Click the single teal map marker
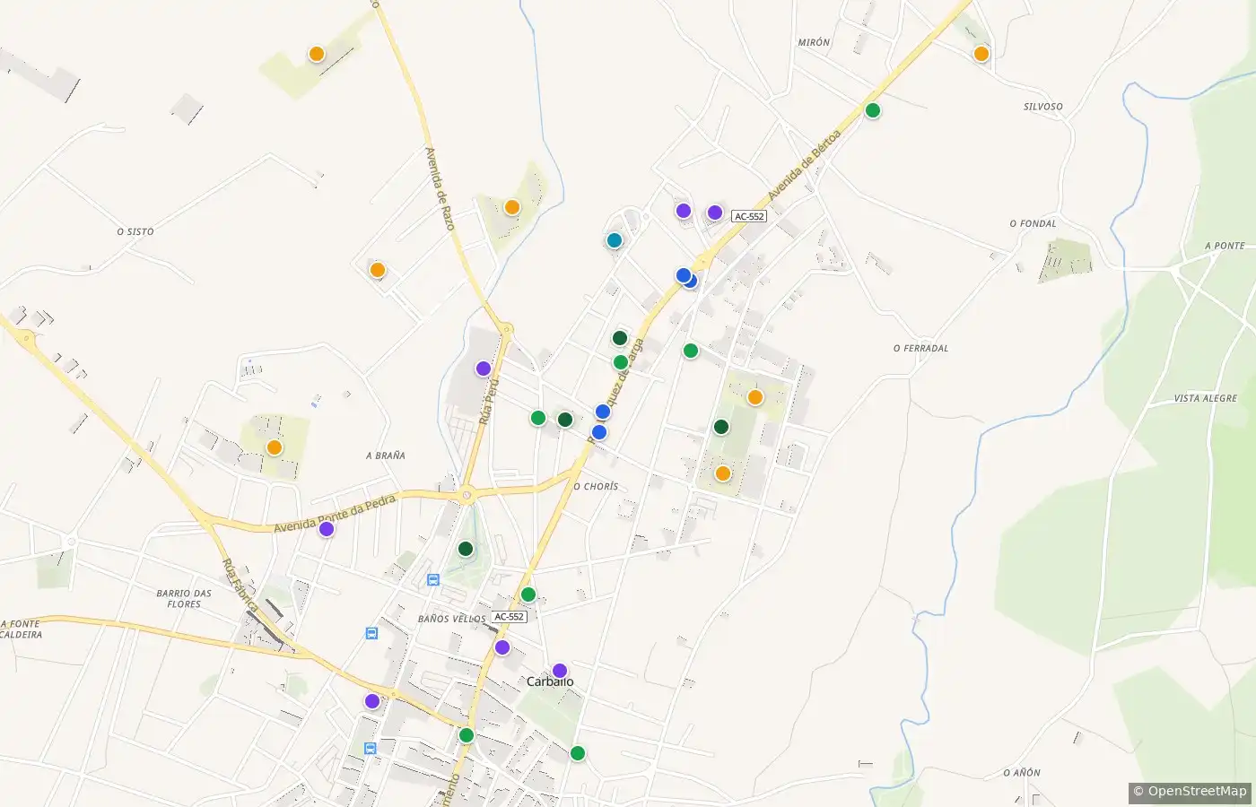Viewport: 1256px width, 807px height. [615, 240]
